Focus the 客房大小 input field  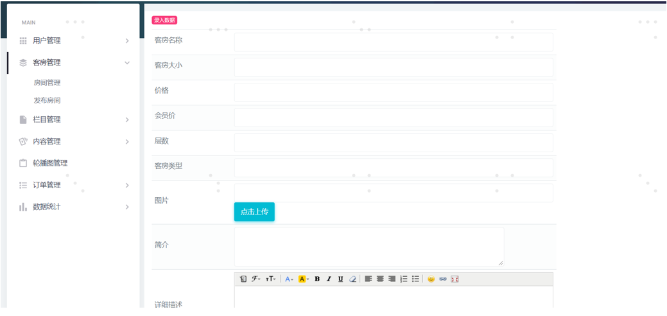(394, 67)
